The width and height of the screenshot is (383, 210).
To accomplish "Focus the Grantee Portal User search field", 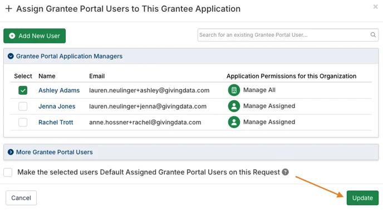I will 288,35.
